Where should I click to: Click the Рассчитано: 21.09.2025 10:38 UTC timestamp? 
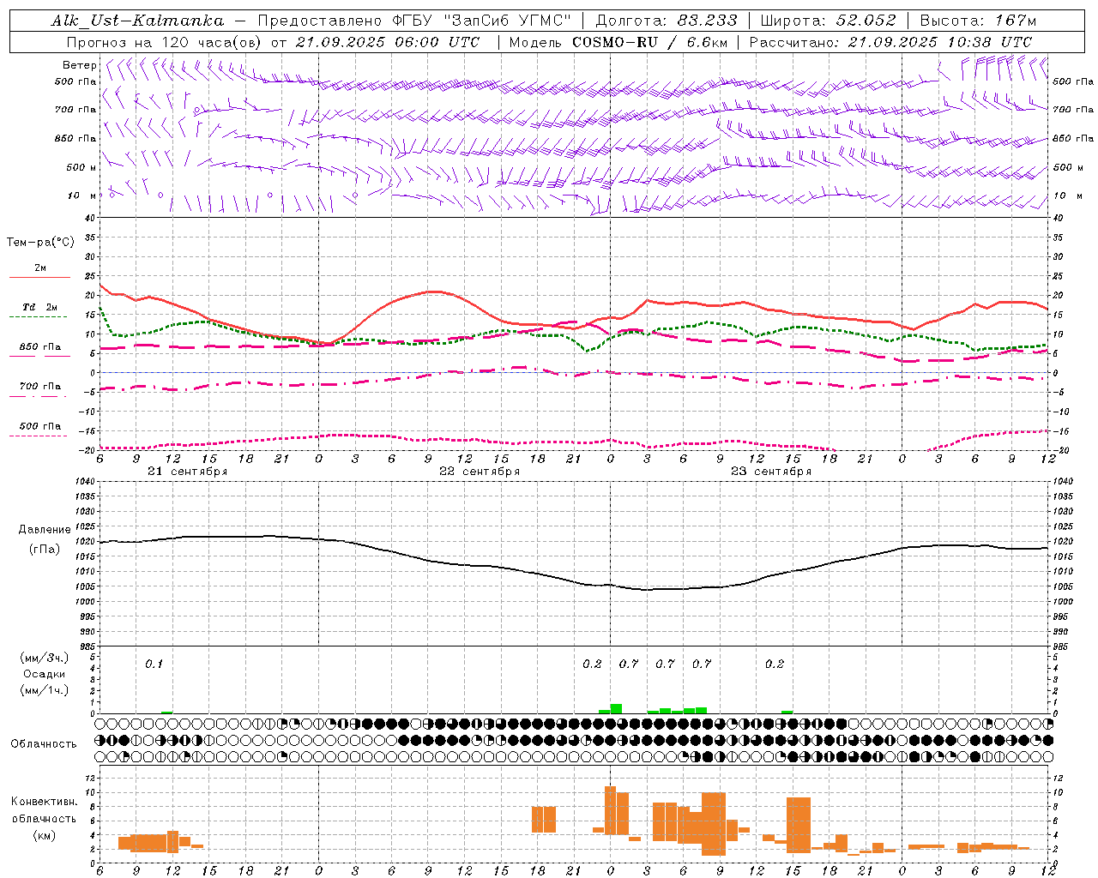(x=890, y=42)
